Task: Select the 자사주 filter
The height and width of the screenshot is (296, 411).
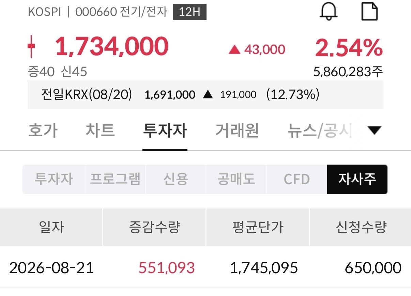Action: 357,179
